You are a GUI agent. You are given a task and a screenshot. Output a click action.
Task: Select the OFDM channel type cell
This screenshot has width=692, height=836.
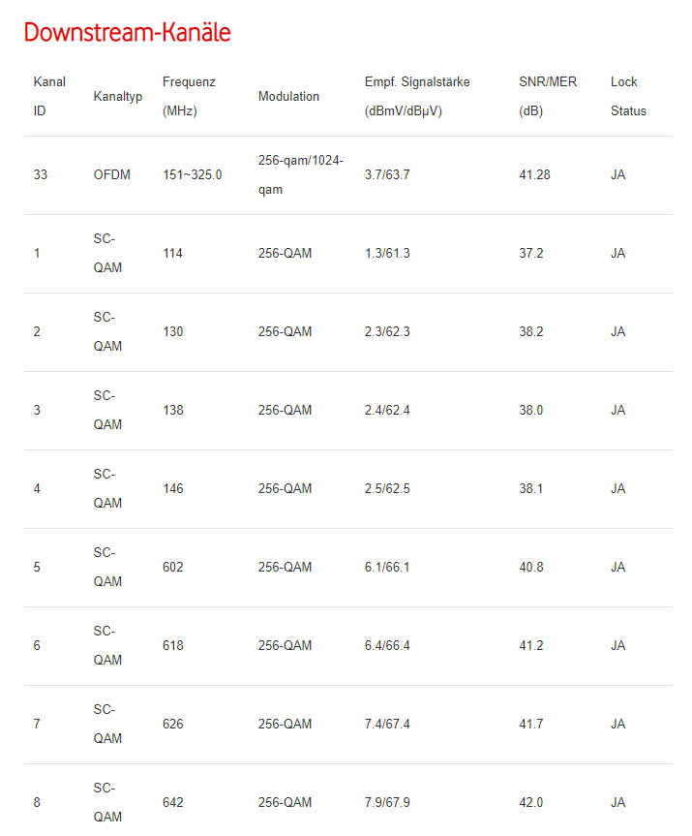pyautogui.click(x=112, y=175)
